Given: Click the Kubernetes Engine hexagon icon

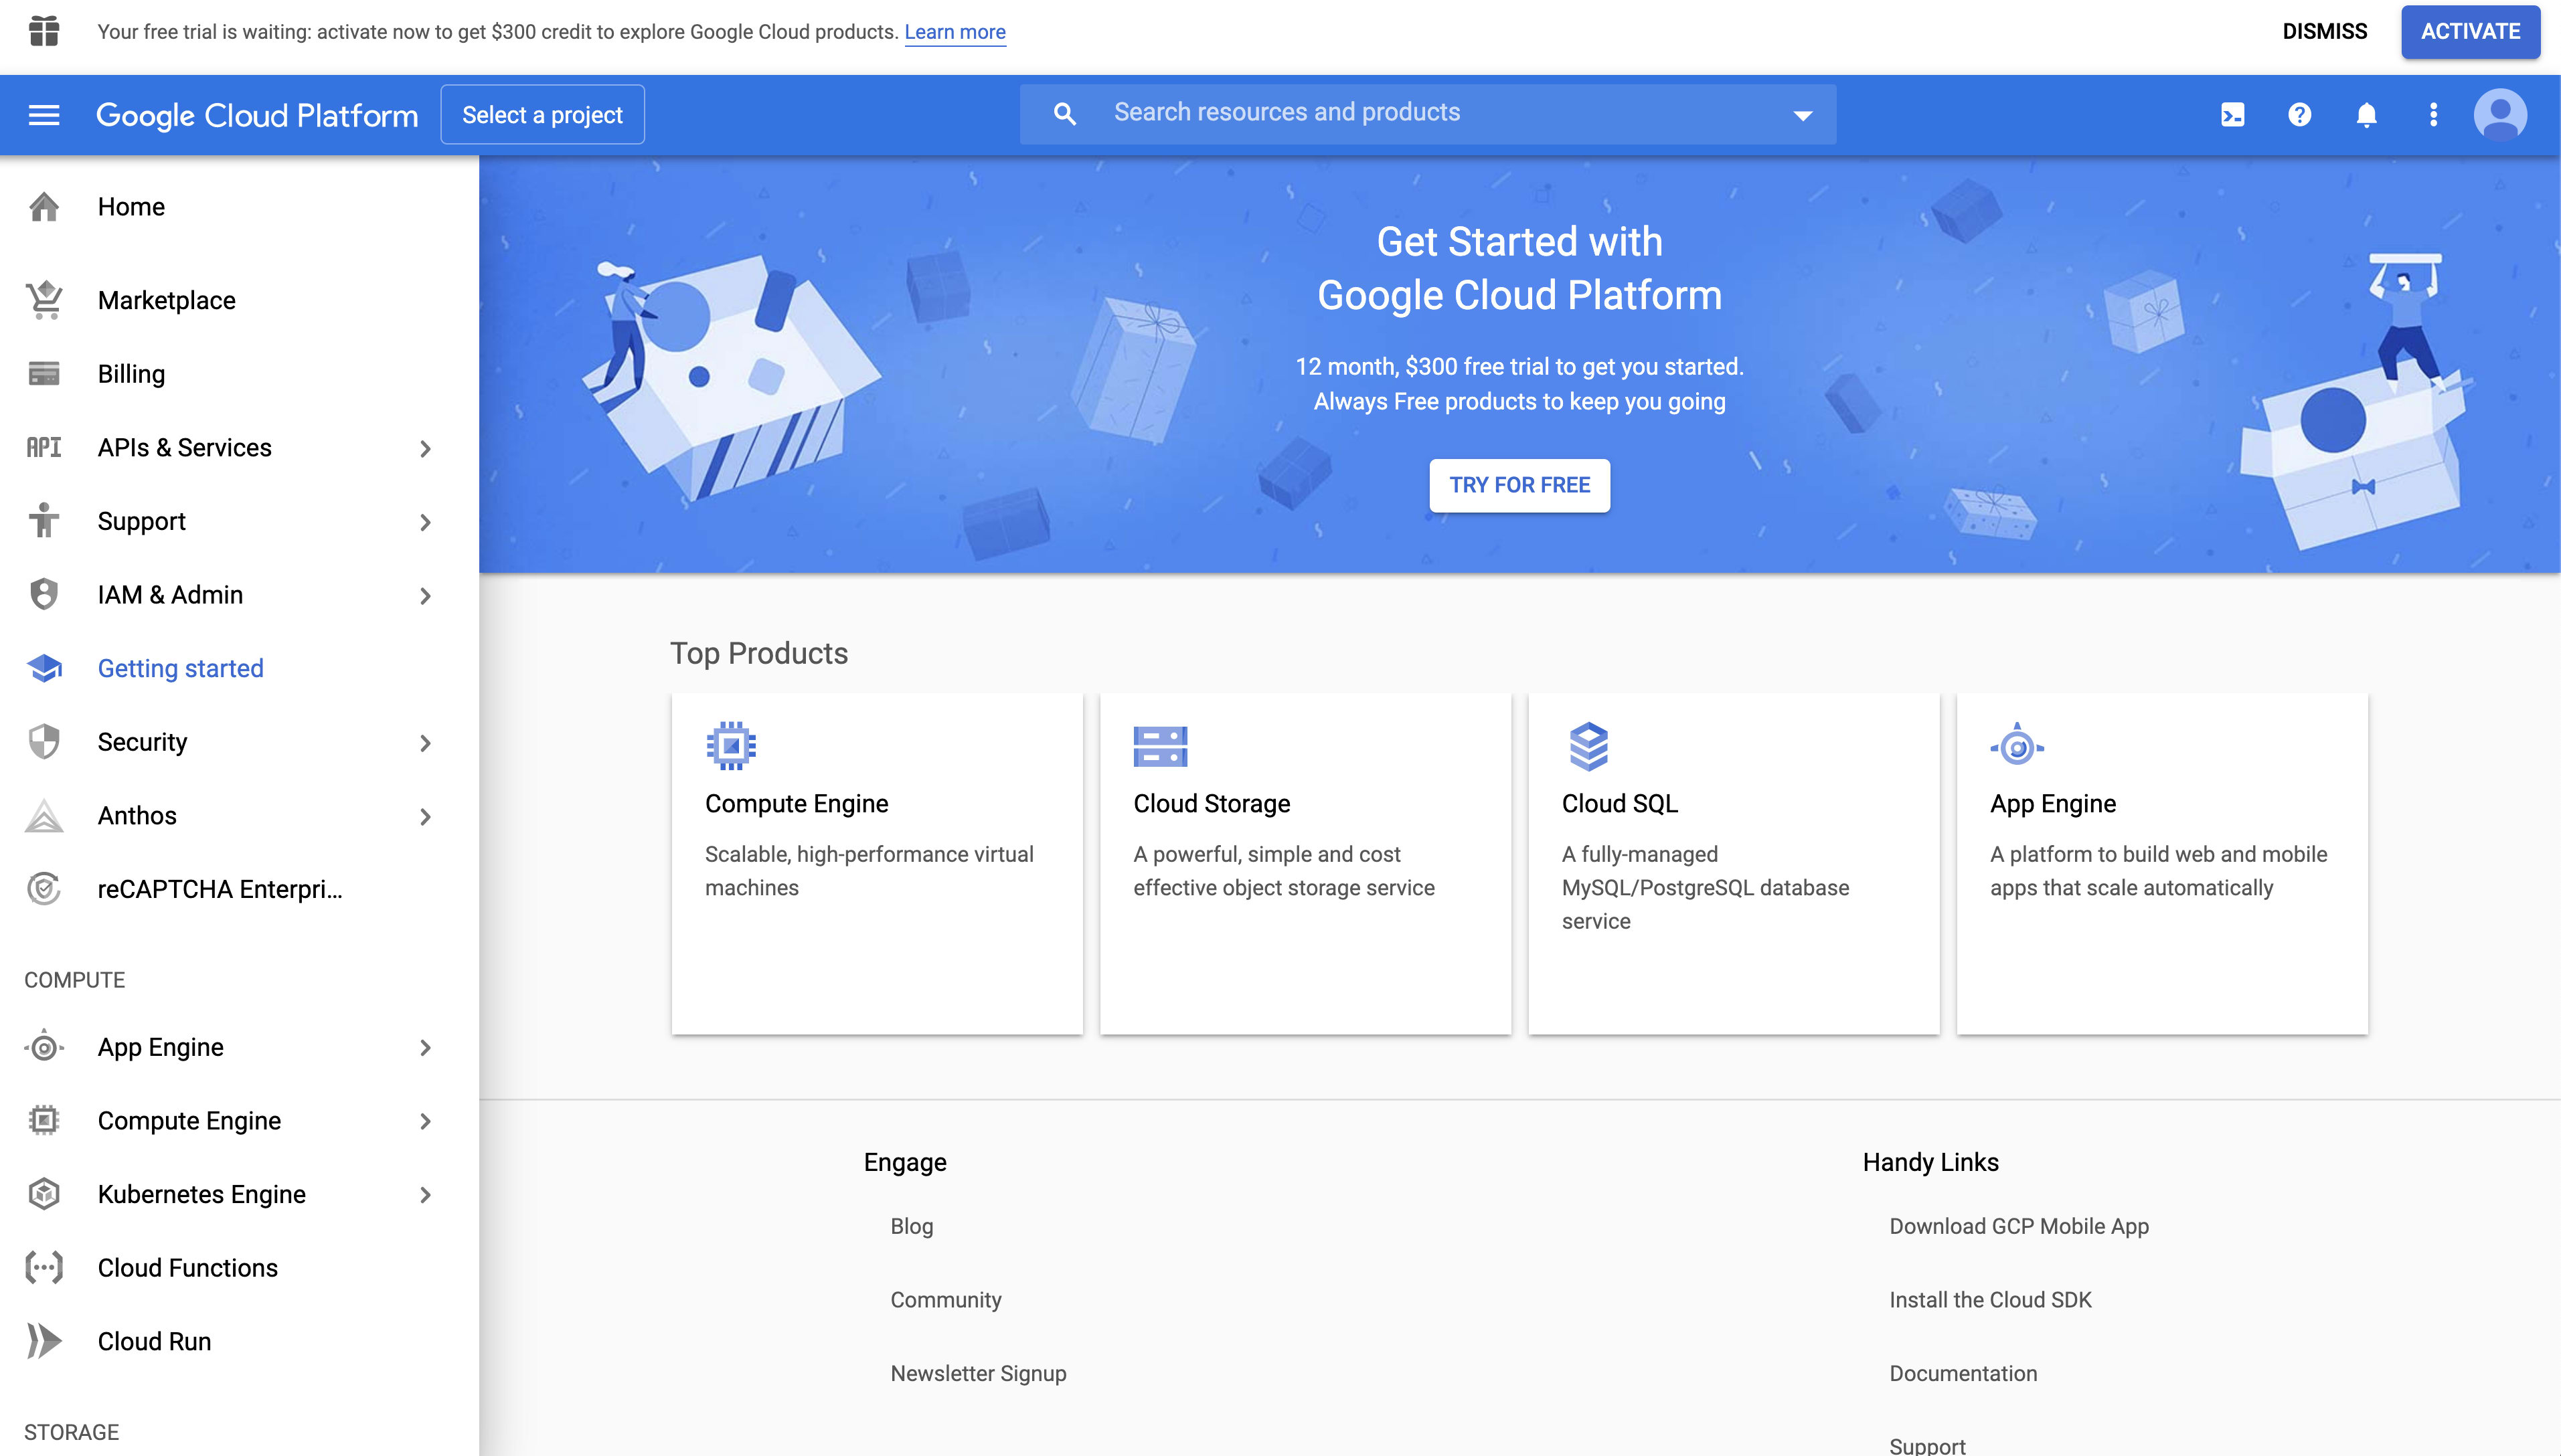Looking at the screenshot, I should pos(44,1194).
